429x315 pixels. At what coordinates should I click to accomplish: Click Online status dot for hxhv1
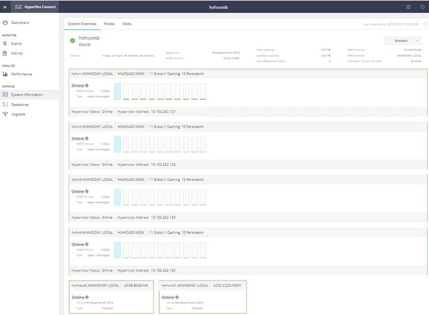(87, 86)
